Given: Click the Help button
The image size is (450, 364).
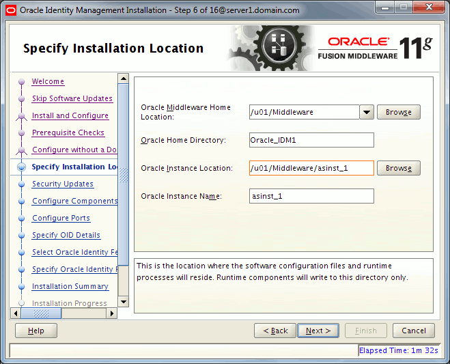Looking at the screenshot, I should pos(36,331).
